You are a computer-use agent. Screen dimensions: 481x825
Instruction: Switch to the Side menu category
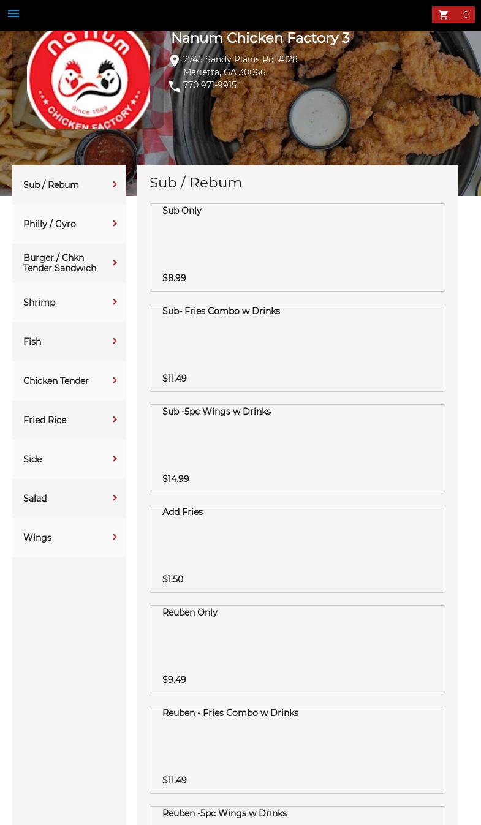32,459
